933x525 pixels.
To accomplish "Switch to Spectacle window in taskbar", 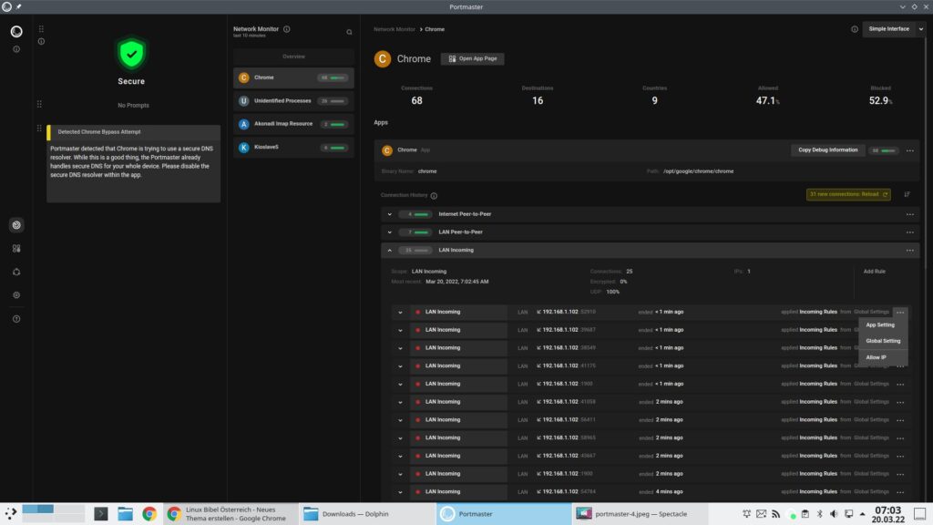I will [x=641, y=514].
